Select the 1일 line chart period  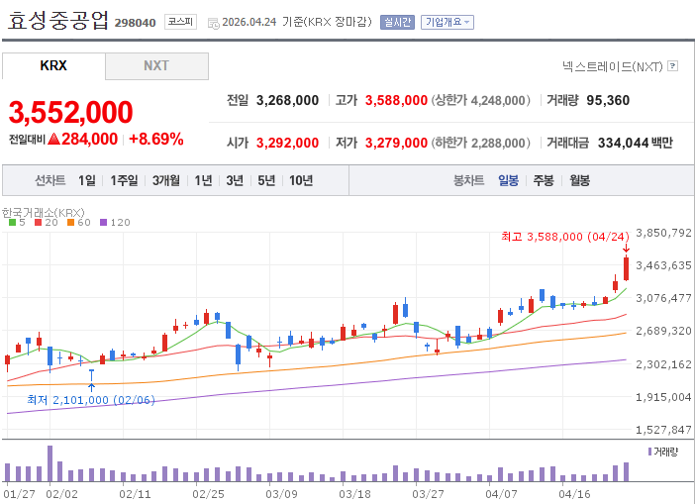click(87, 180)
